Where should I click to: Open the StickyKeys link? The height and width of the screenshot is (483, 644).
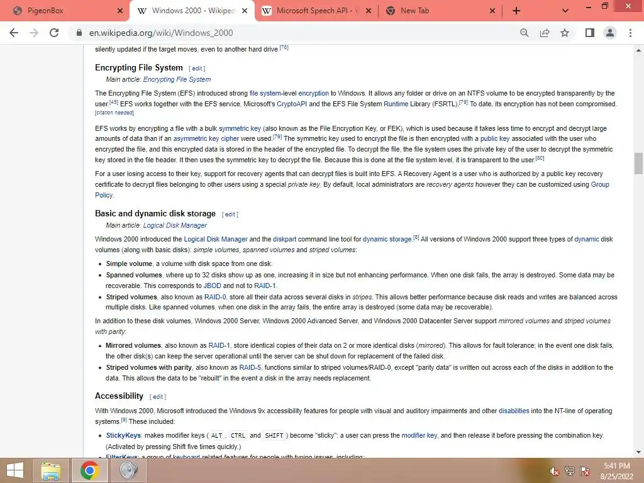tap(124, 435)
